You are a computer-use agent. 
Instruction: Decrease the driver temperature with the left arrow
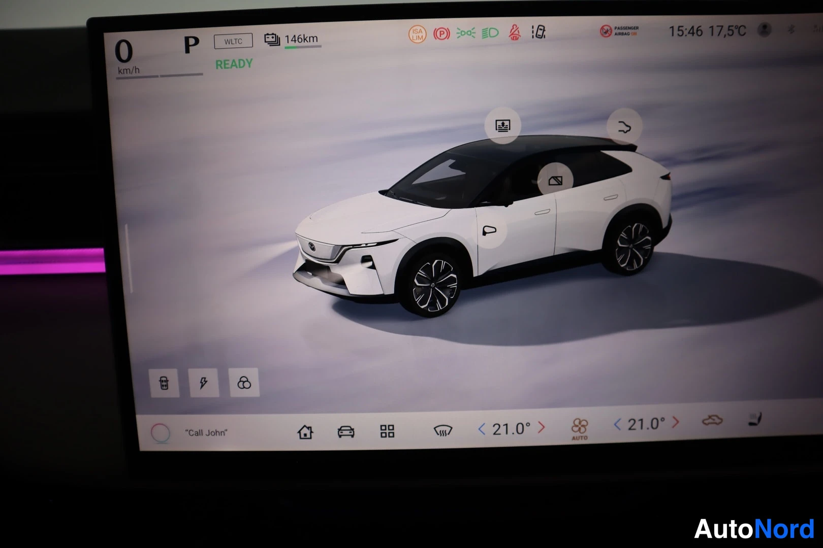[x=482, y=429]
